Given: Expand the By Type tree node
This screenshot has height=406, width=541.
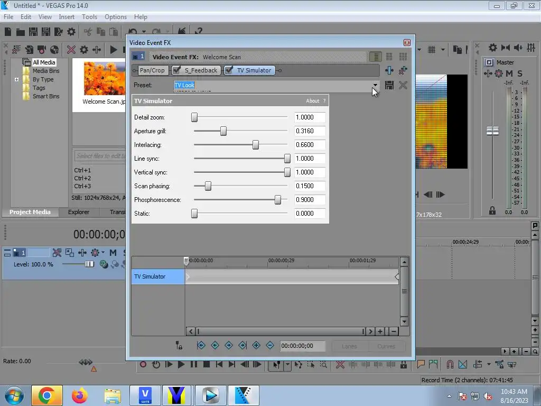Looking at the screenshot, I should tap(16, 79).
